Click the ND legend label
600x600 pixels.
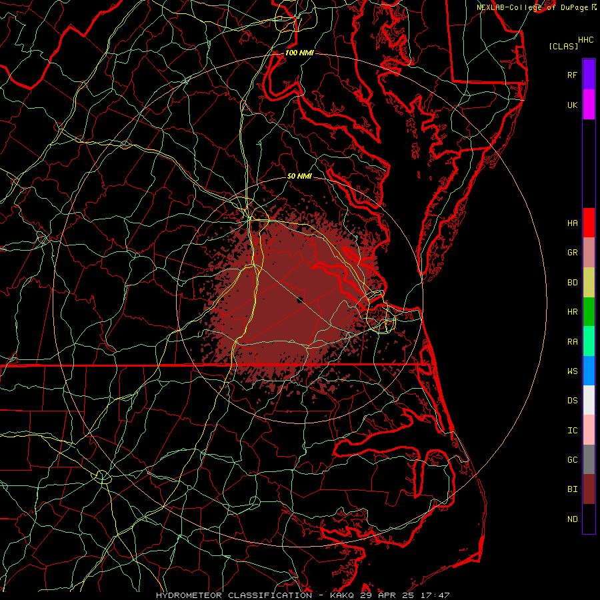click(572, 519)
